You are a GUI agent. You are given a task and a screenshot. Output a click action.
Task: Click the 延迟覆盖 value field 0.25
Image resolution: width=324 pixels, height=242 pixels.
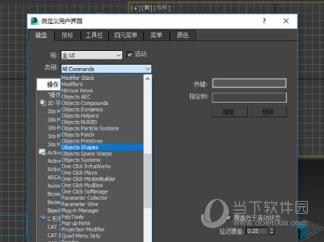(x=257, y=231)
